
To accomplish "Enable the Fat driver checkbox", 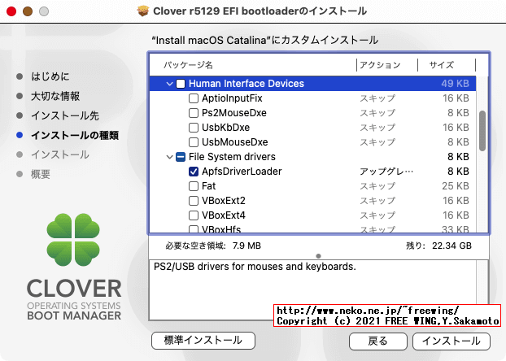I will click(194, 186).
